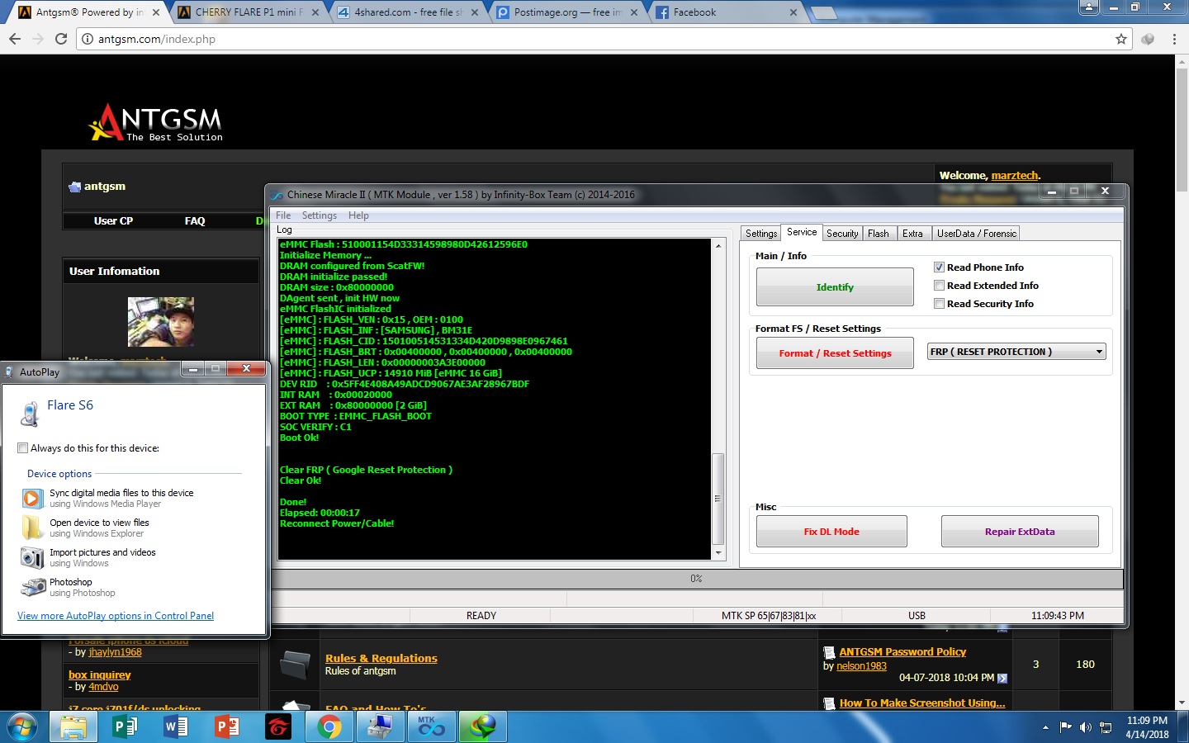
Task: Open the Help menu in Chinese Miracle II
Action: (358, 215)
